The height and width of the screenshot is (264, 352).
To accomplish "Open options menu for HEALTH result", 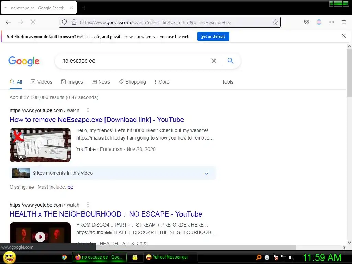I will pos(88,205).
